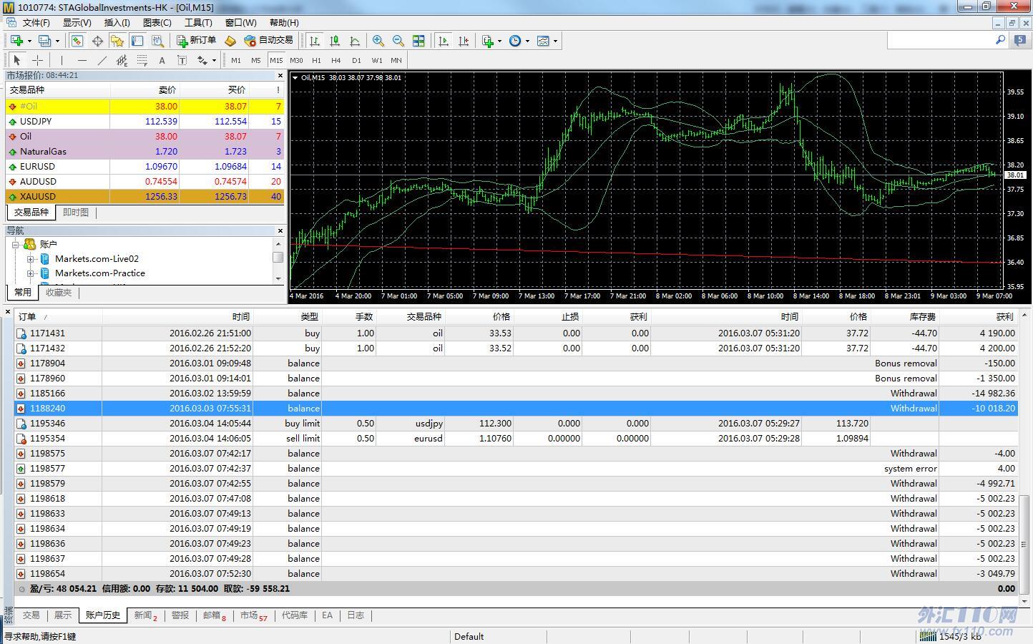The image size is (1033, 644).
Task: Close the 导航 panel
Action: point(280,230)
